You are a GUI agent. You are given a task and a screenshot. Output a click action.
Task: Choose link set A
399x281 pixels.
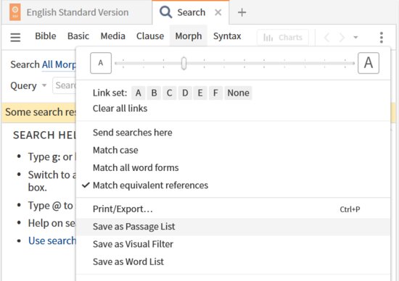point(138,93)
